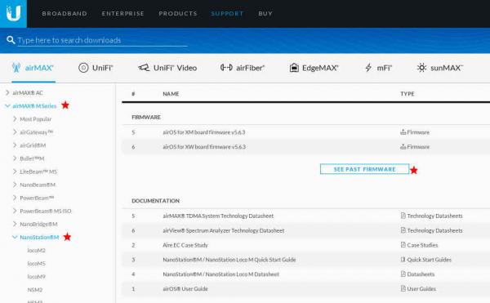Click the sunMAX sun icon

pos(421,68)
